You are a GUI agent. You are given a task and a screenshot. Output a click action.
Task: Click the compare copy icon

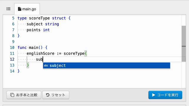coord(12,95)
